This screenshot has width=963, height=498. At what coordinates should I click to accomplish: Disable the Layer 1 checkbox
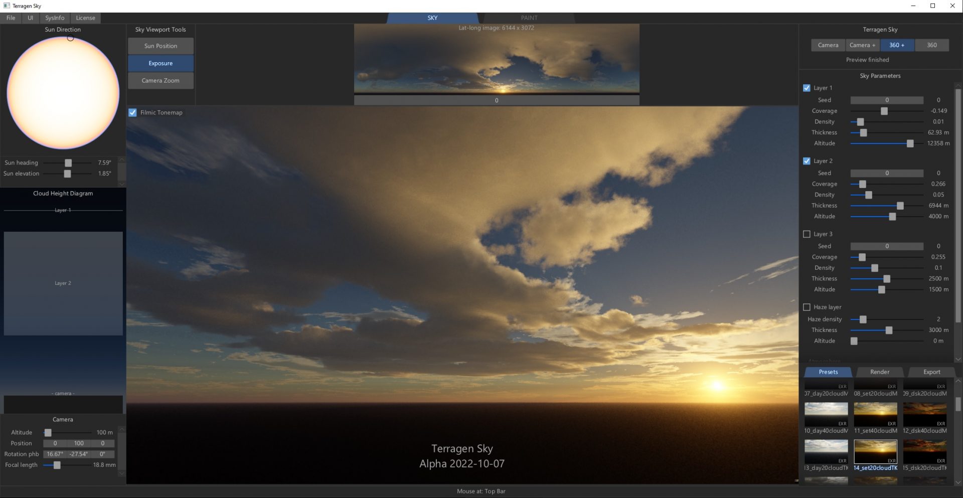coord(807,88)
